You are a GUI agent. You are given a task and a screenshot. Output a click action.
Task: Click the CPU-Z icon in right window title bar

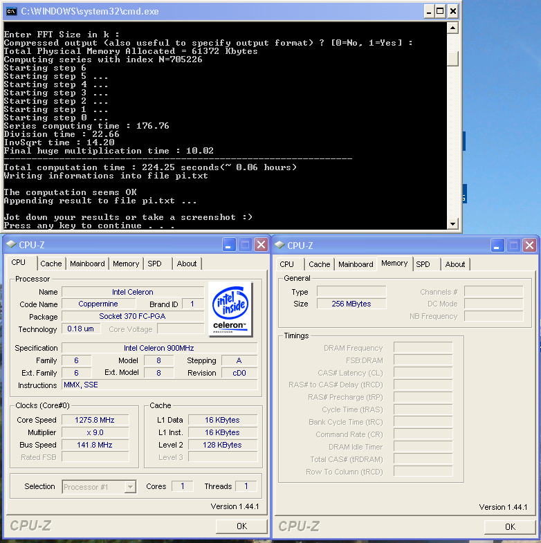(280, 245)
